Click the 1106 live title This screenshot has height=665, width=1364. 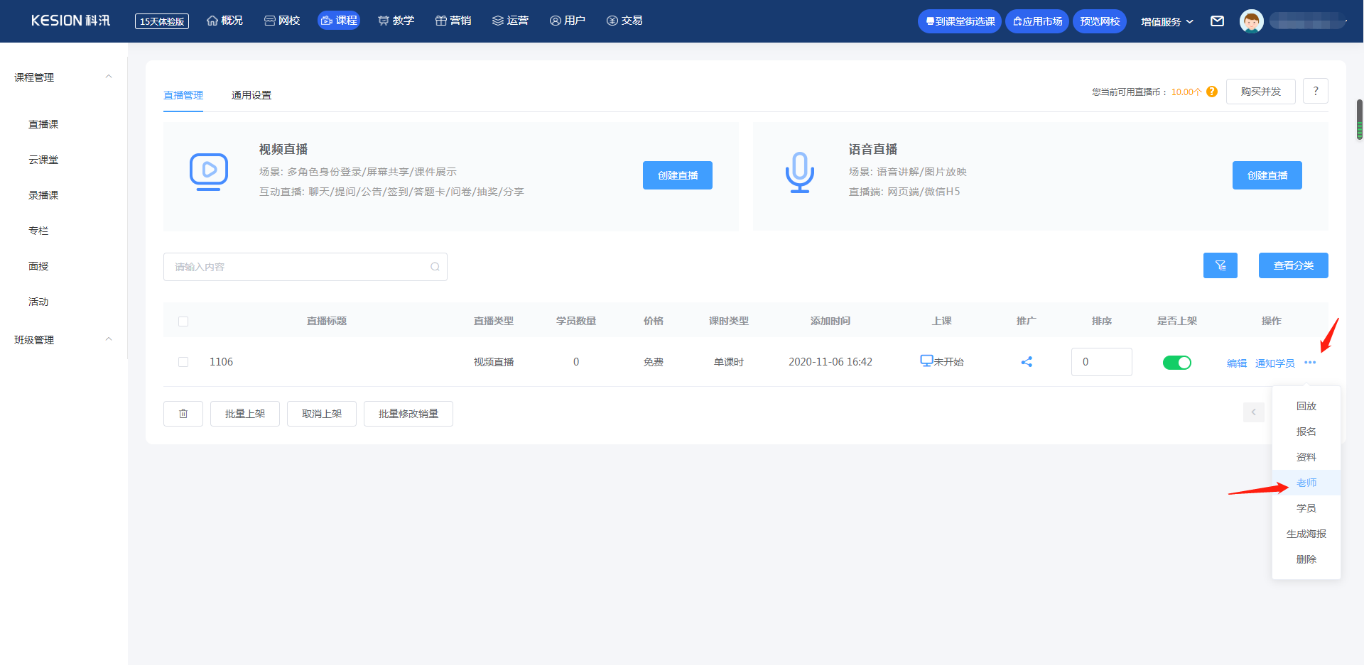point(221,362)
